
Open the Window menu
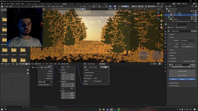click(18, 4)
